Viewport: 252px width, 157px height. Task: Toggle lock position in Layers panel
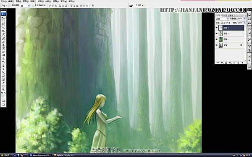pyautogui.click(x=227, y=23)
